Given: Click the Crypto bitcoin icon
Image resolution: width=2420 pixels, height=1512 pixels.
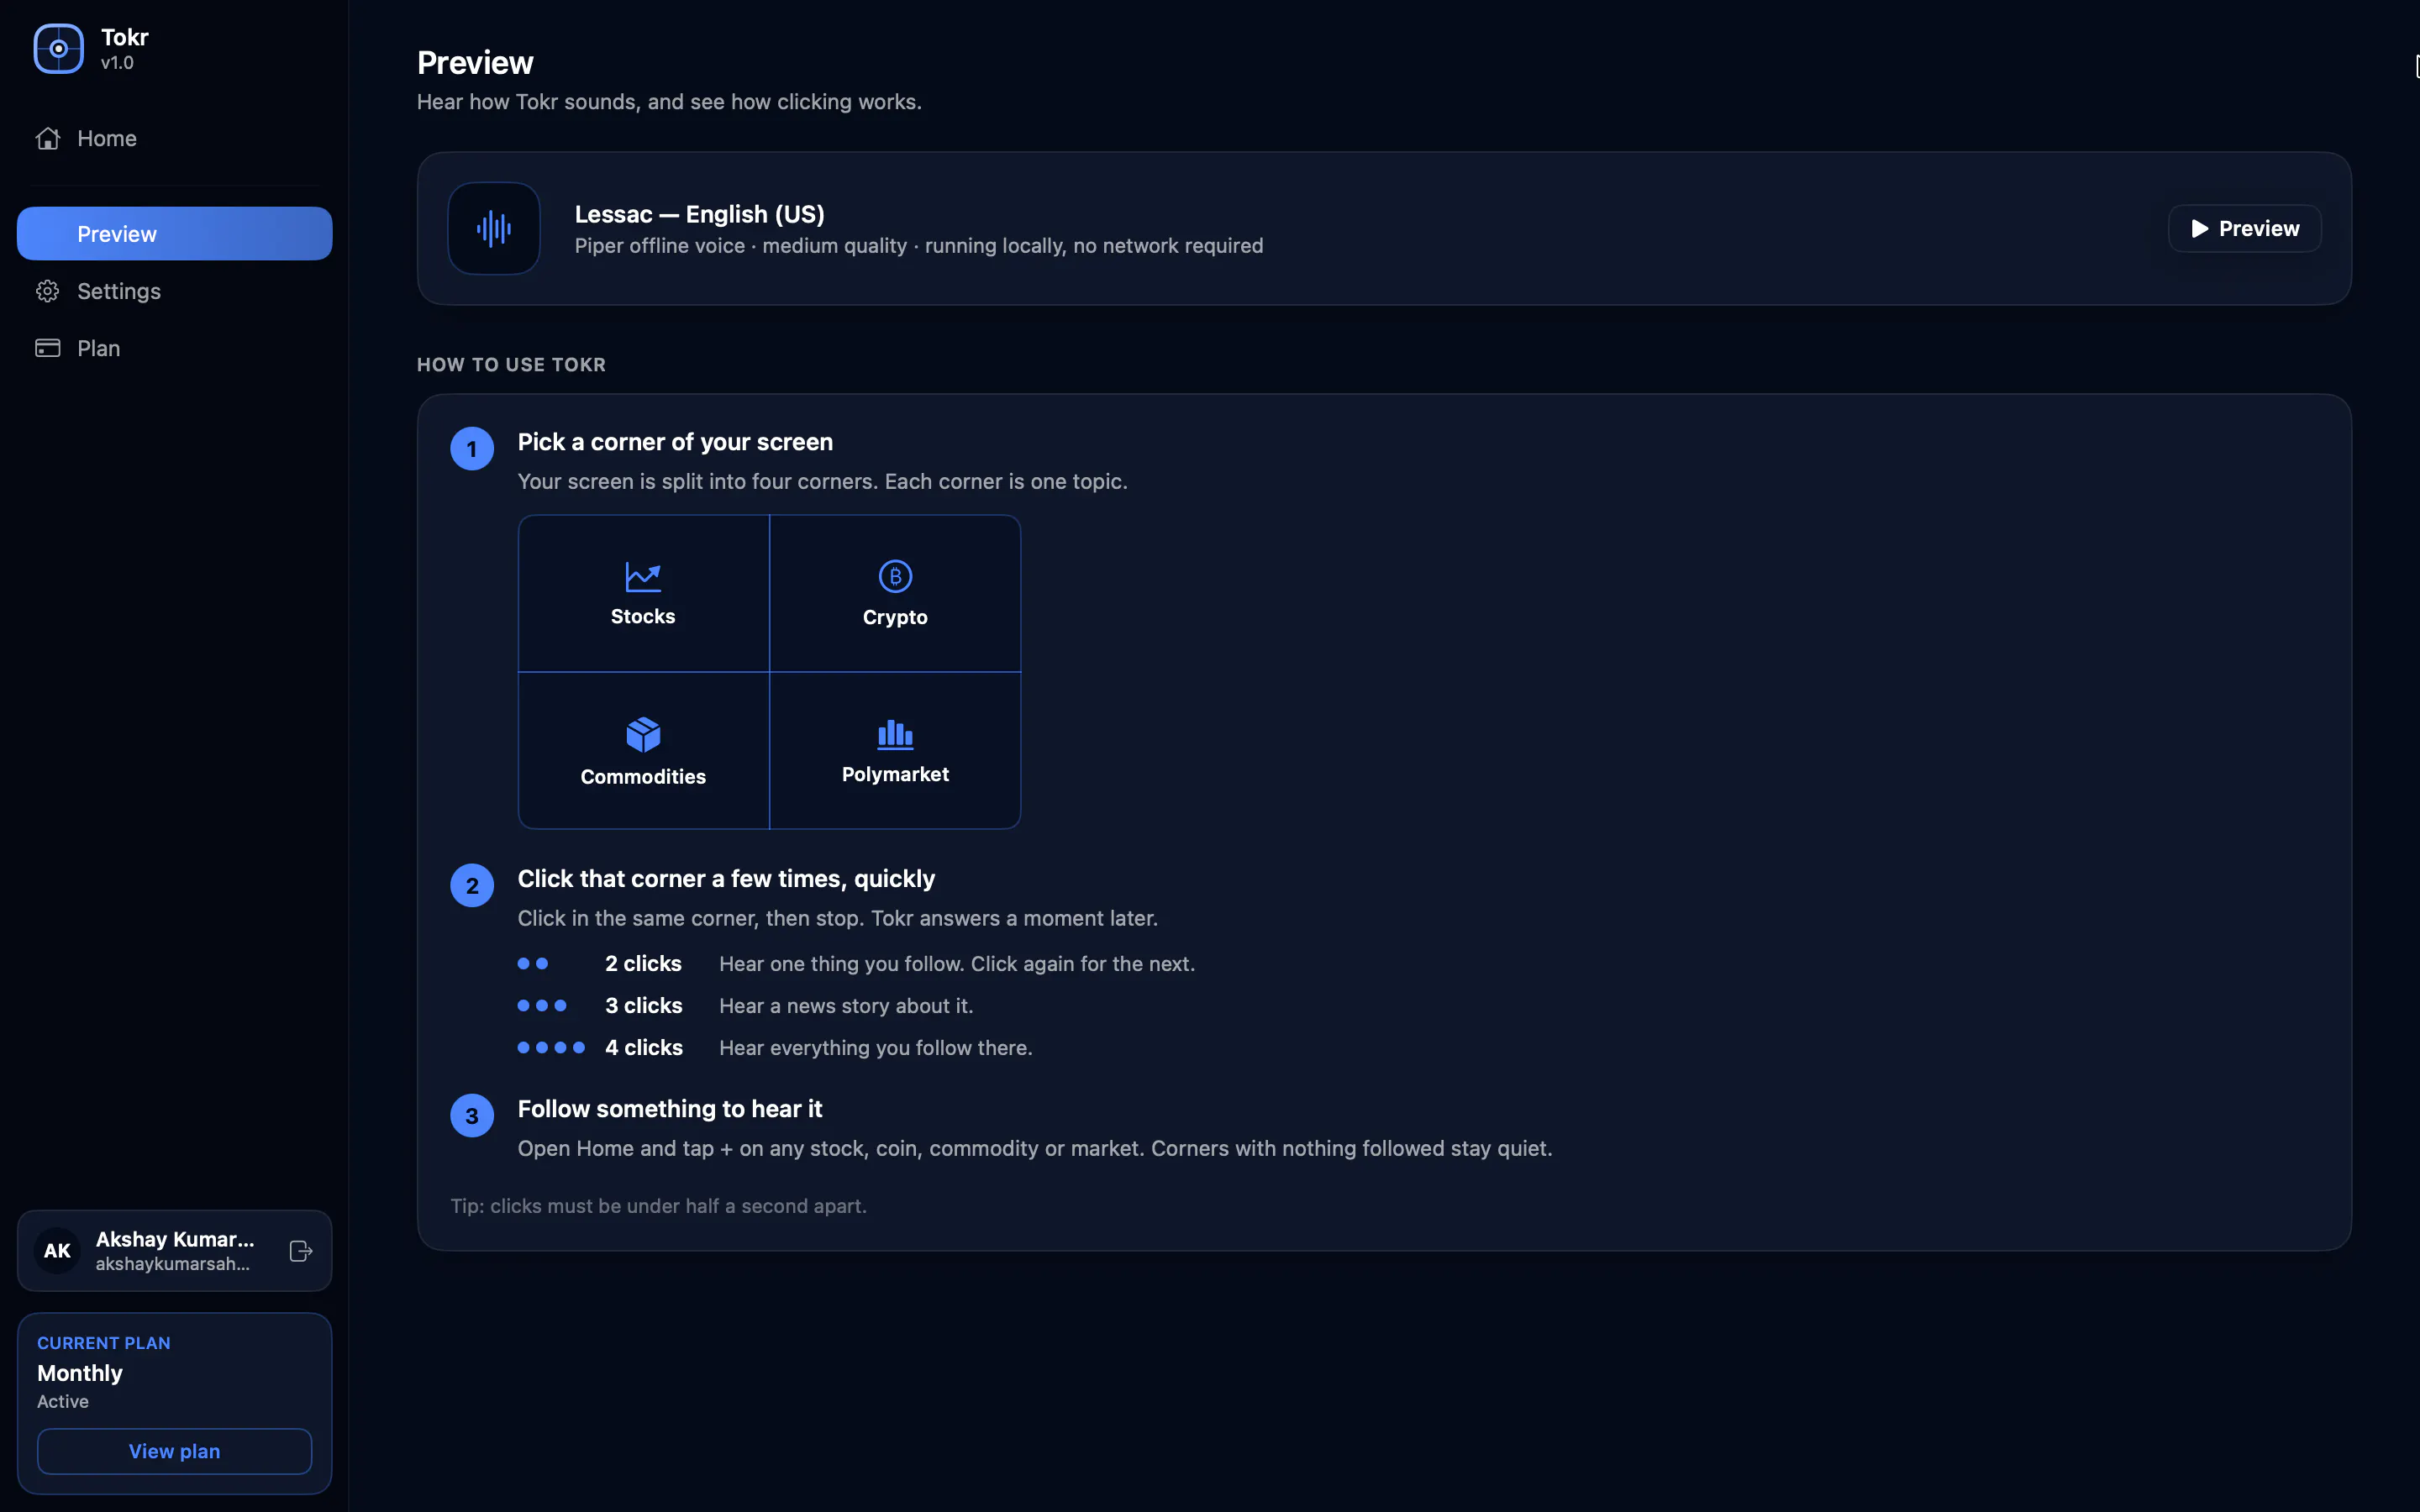Looking at the screenshot, I should pos(895,576).
